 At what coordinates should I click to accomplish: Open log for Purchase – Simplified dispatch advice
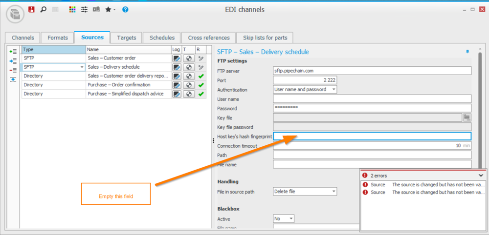[177, 94]
